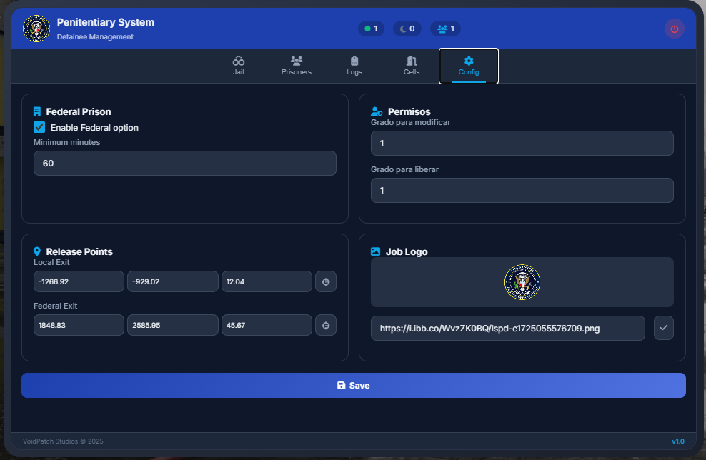Focus the Grado para modificar field
The width and height of the screenshot is (706, 460).
(522, 143)
